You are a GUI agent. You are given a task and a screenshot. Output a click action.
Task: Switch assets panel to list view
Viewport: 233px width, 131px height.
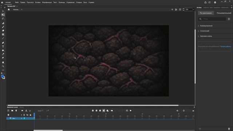tap(229, 19)
